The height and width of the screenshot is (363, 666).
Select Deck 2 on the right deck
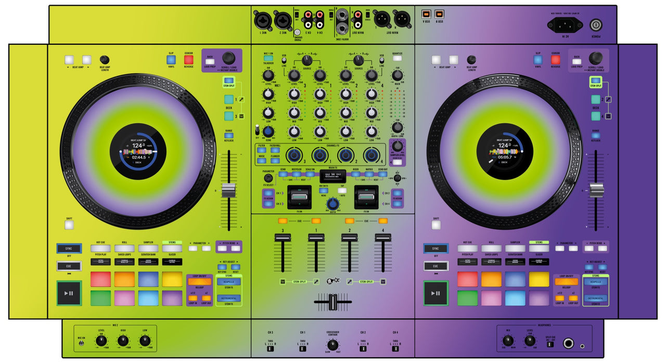point(596,99)
